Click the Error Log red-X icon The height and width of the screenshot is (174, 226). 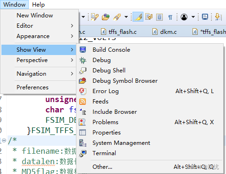[x=83, y=91]
